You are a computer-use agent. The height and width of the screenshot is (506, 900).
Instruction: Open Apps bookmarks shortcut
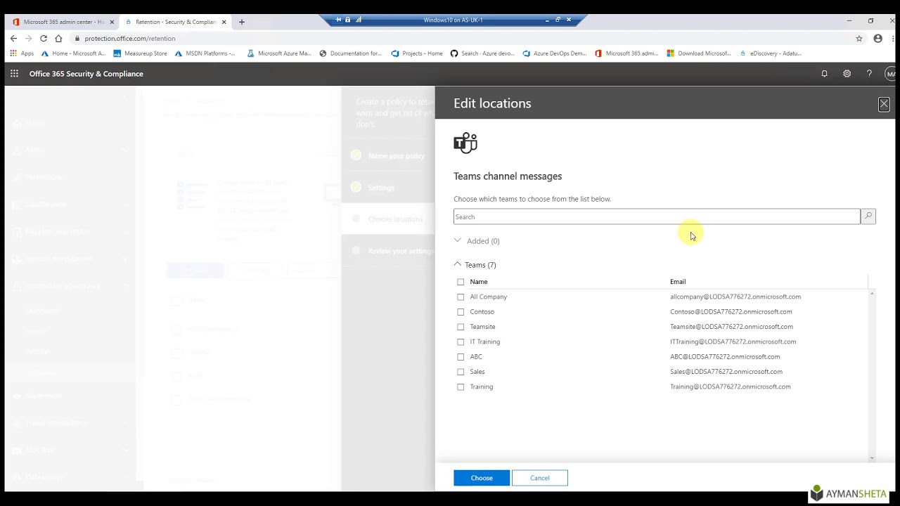[22, 53]
